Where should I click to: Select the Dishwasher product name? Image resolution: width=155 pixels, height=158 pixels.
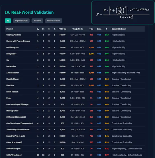[x=11, y=66]
